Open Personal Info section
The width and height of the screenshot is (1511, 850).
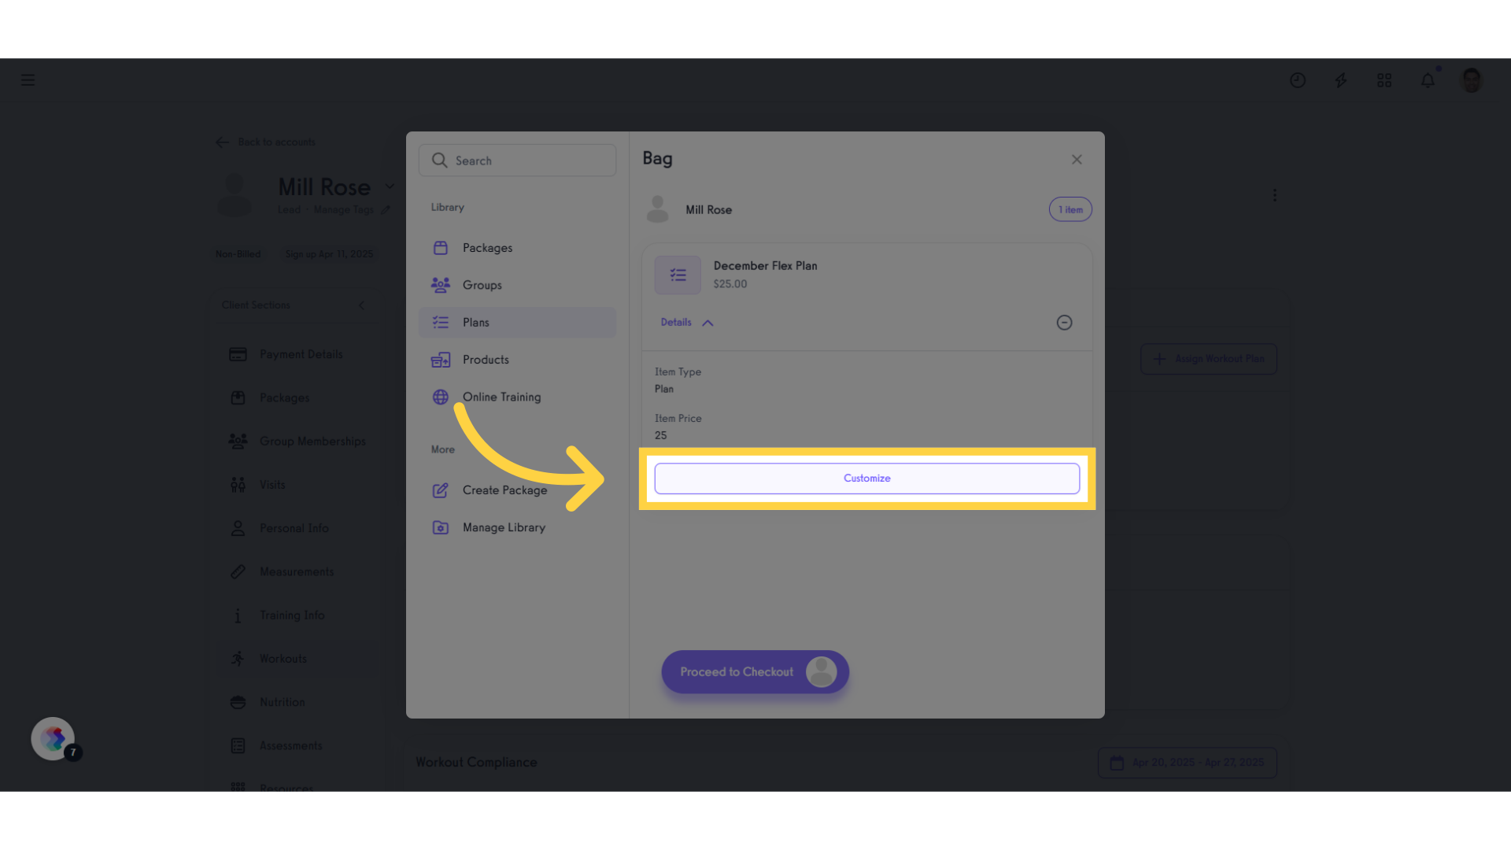point(295,528)
